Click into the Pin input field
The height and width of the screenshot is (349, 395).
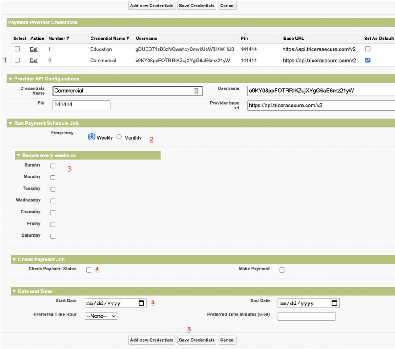point(81,105)
